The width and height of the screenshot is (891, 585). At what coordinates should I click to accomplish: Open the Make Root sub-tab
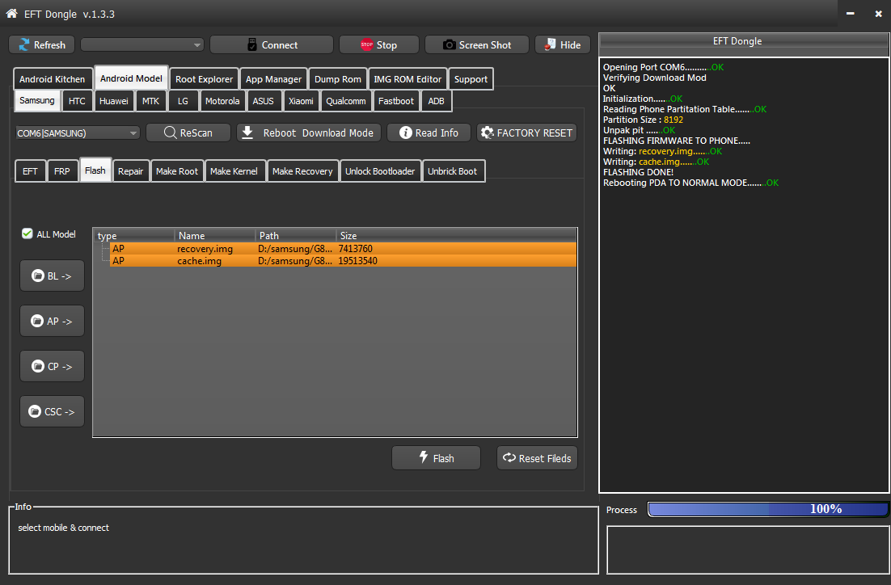click(x=177, y=171)
